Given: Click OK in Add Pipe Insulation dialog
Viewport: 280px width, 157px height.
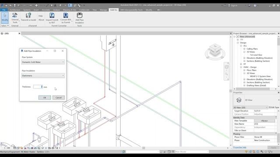Looking at the screenshot, I should tap(45, 98).
